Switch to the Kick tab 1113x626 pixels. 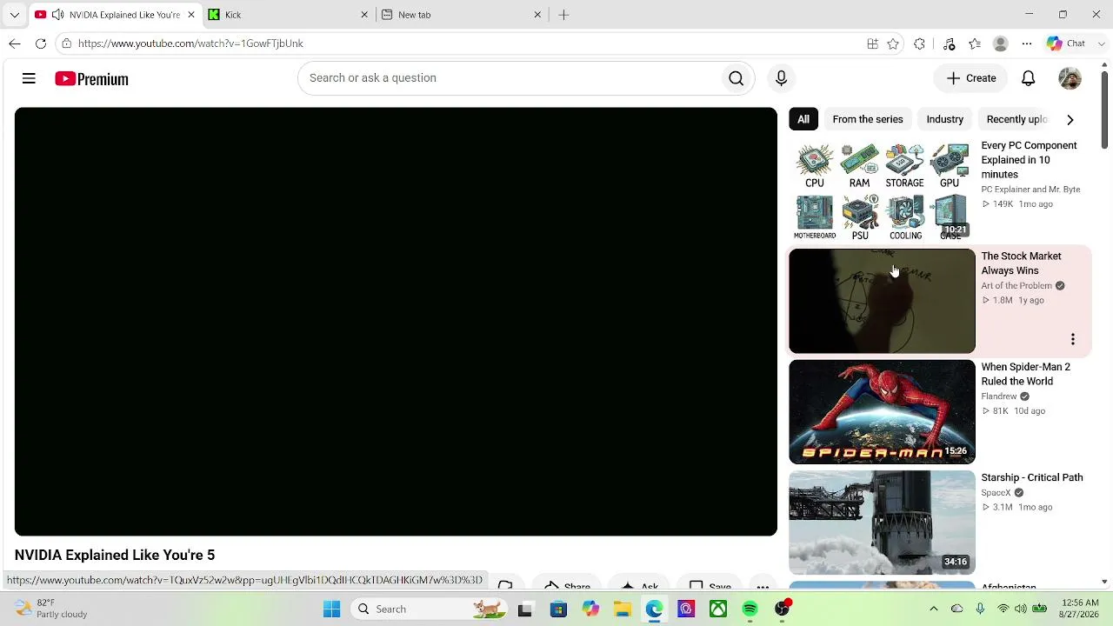point(287,15)
